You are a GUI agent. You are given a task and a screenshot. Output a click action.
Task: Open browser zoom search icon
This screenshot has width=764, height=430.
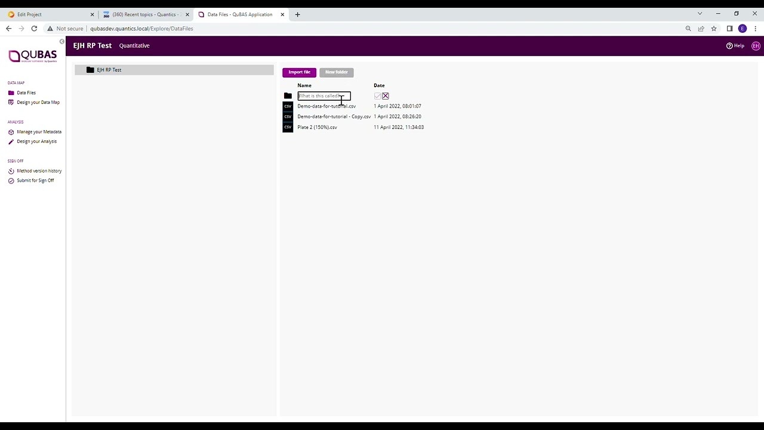[688, 29]
